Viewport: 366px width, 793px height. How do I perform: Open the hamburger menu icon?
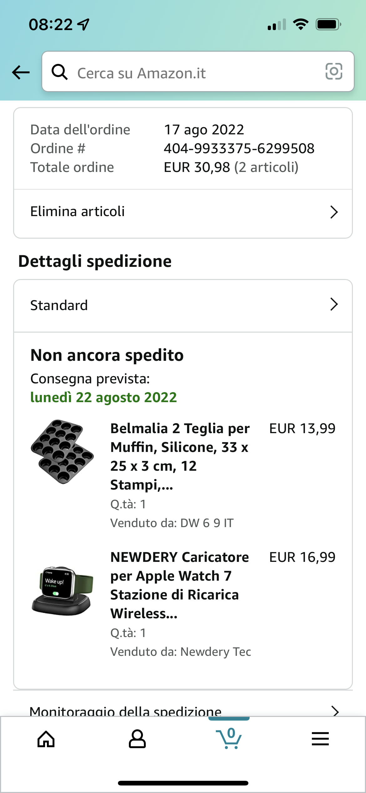tap(320, 739)
